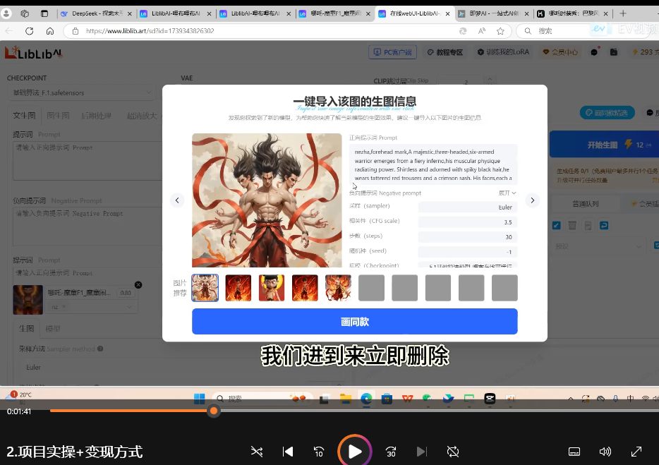Open WeChat from the taskbar
This screenshot has height=465, width=659.
coord(428,399)
